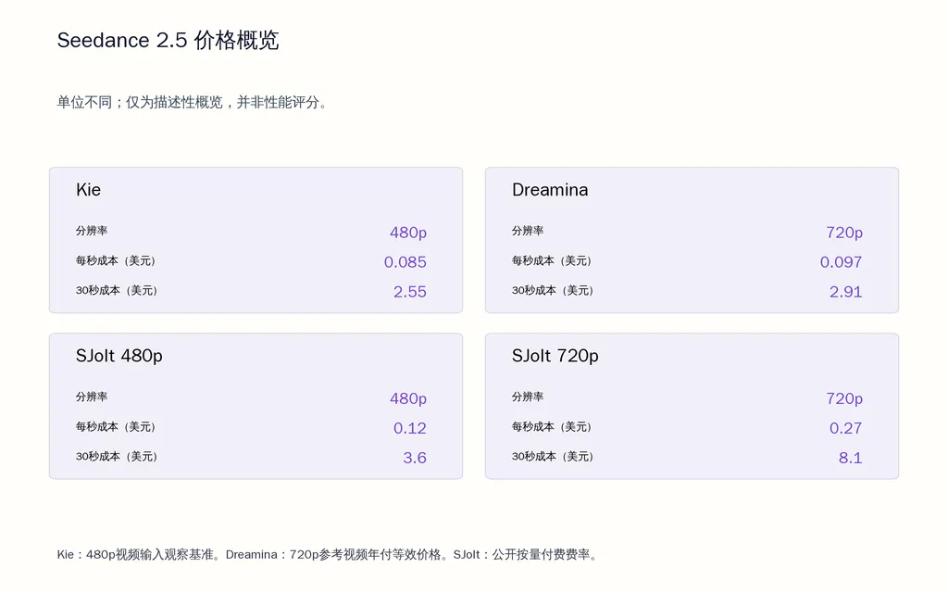Select 每秒成本 label in Kie card
Viewport: 948px width, 593px height.
click(x=116, y=260)
